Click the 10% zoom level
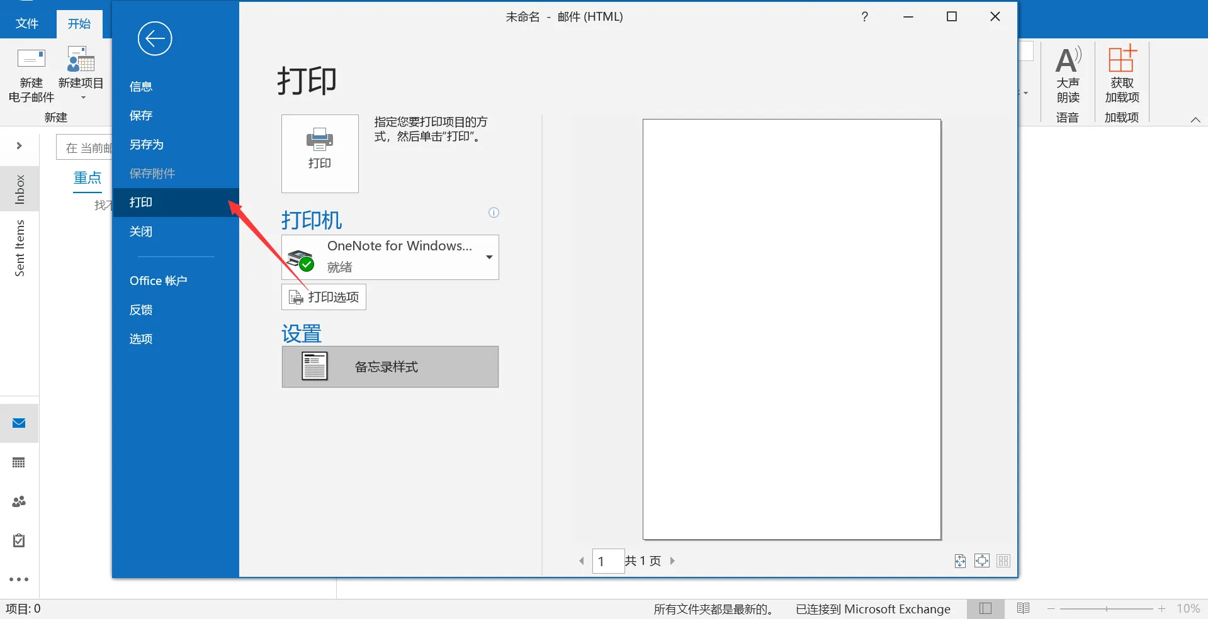Image resolution: width=1208 pixels, height=619 pixels. pyautogui.click(x=1188, y=609)
